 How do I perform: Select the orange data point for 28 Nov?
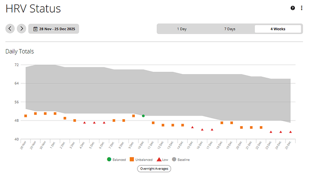pyautogui.click(x=26, y=116)
